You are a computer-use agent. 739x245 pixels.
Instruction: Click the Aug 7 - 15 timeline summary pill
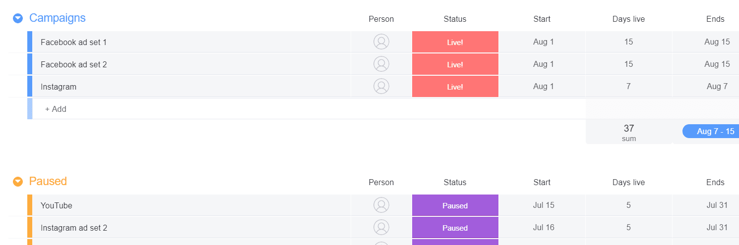[x=711, y=131]
